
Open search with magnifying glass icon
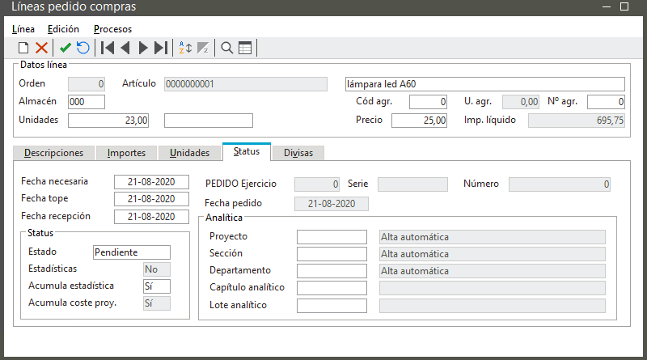[x=227, y=48]
